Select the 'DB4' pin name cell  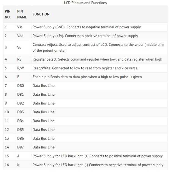(x=21, y=121)
